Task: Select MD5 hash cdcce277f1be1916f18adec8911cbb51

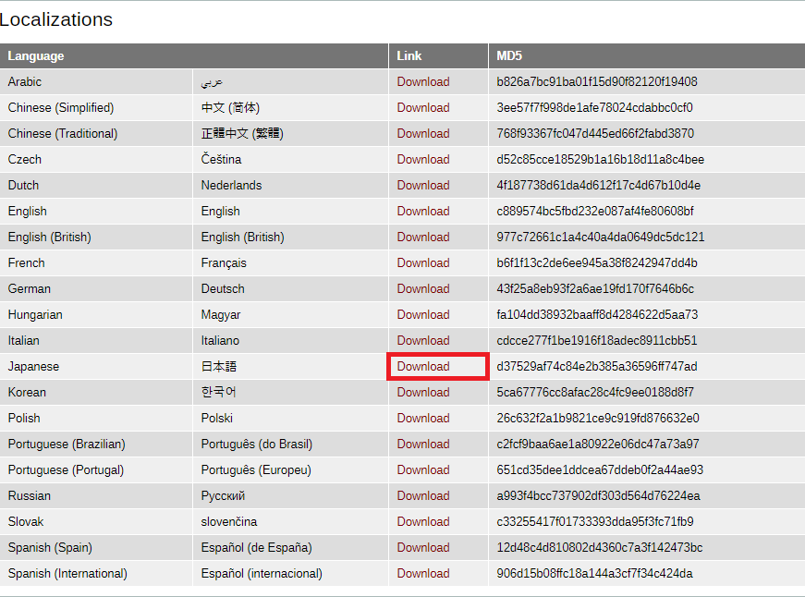Action: pyautogui.click(x=596, y=340)
